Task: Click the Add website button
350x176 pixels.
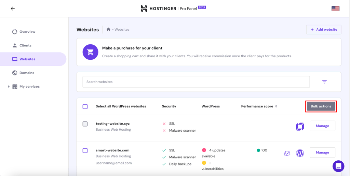Action: [324, 30]
